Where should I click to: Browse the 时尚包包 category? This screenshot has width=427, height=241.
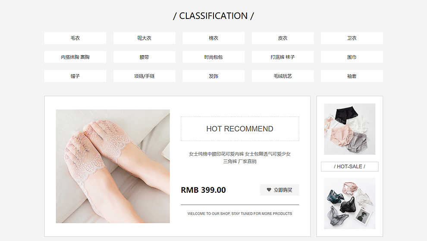click(213, 57)
